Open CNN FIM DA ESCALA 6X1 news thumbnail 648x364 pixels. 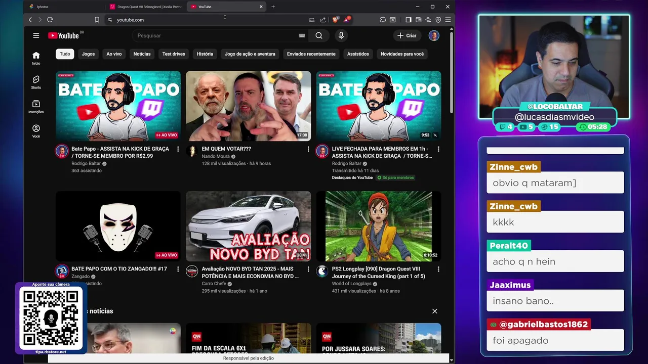click(x=248, y=338)
